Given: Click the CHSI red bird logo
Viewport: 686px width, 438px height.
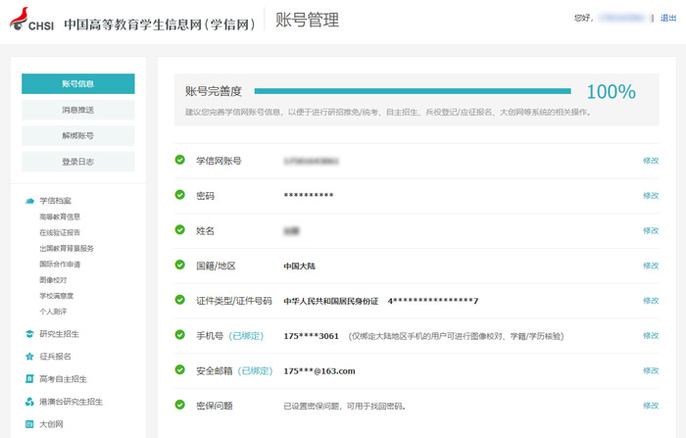Looking at the screenshot, I should click(x=20, y=19).
